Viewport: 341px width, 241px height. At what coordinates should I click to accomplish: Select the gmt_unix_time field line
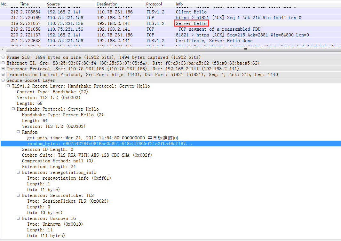coord(102,138)
